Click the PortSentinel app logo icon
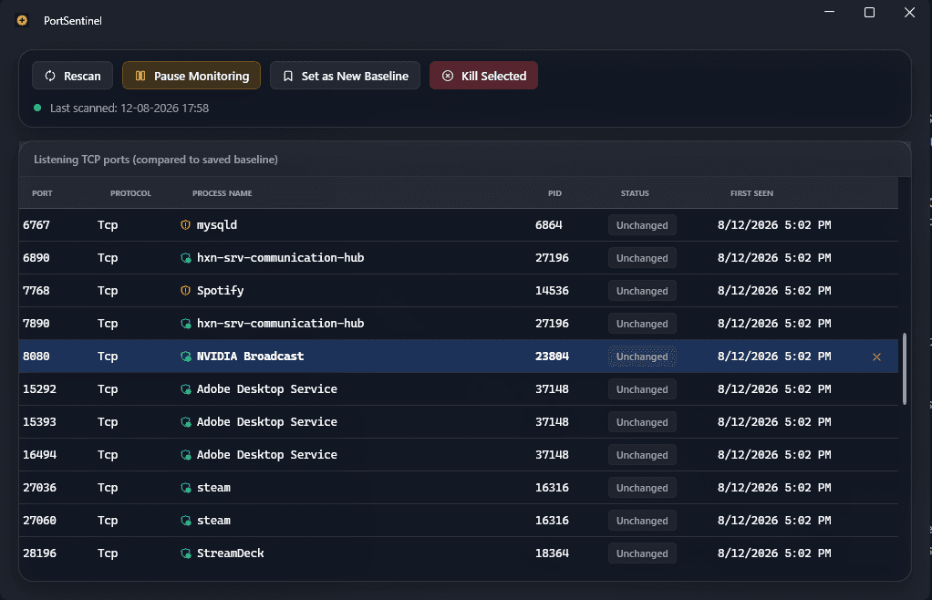The width and height of the screenshot is (932, 600). click(22, 21)
